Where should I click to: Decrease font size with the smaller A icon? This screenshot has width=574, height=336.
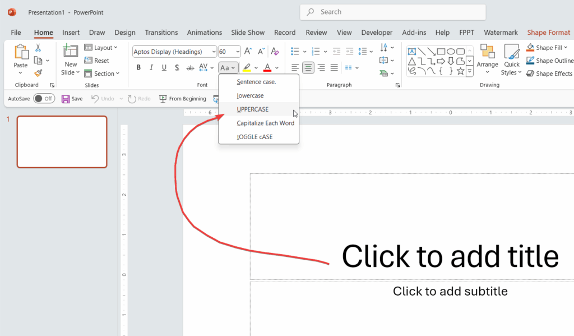click(261, 51)
